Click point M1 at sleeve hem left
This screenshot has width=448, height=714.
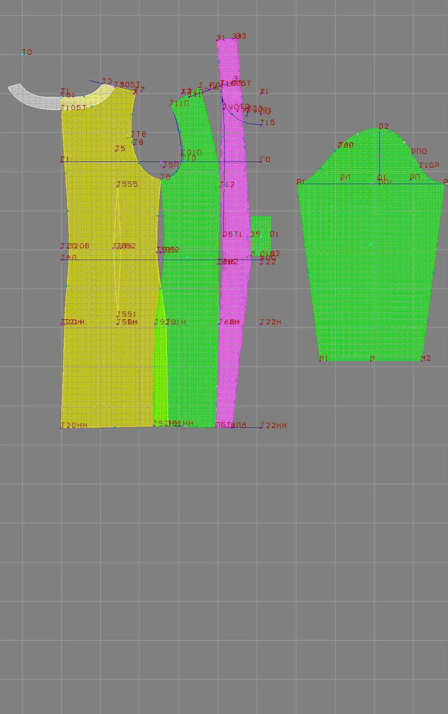320,360
